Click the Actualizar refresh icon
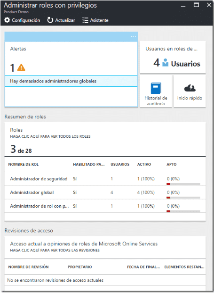 [50, 20]
